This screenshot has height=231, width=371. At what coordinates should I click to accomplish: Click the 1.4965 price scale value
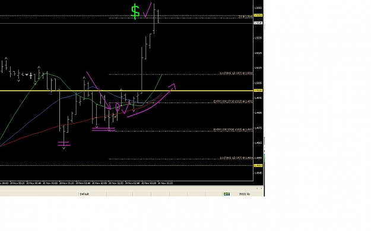point(258,143)
